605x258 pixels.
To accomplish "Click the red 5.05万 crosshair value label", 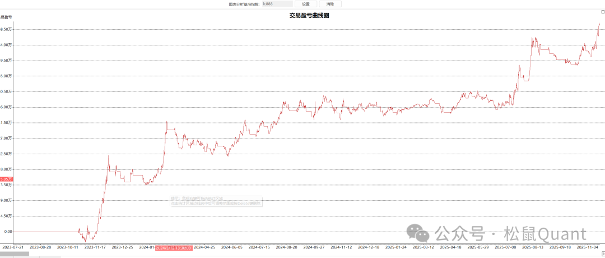I will [x=6, y=179].
